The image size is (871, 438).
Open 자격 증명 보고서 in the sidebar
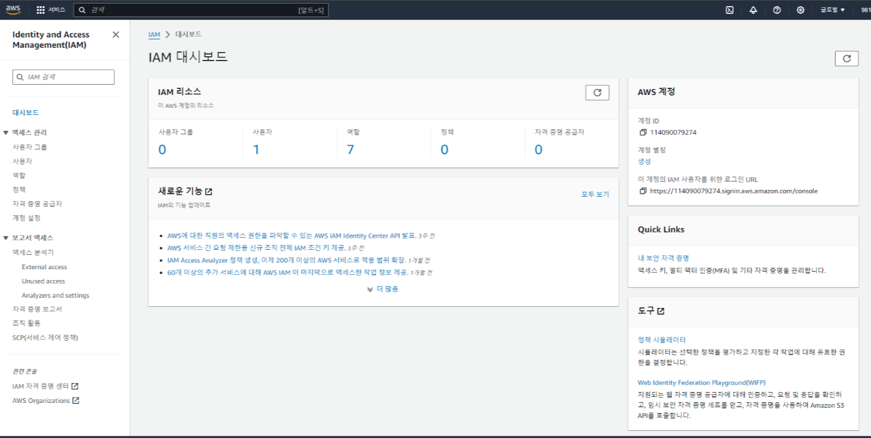(37, 309)
